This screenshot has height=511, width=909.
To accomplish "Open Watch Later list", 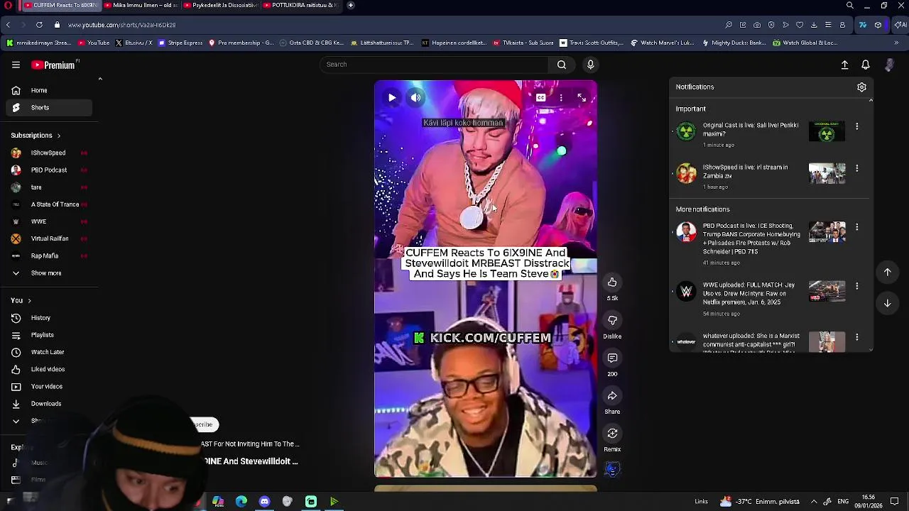I will [x=49, y=352].
